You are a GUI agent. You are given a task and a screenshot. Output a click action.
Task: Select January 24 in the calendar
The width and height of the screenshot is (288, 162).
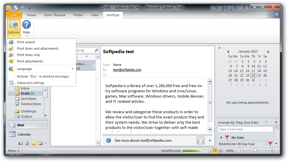pyautogui.click(x=253, y=75)
